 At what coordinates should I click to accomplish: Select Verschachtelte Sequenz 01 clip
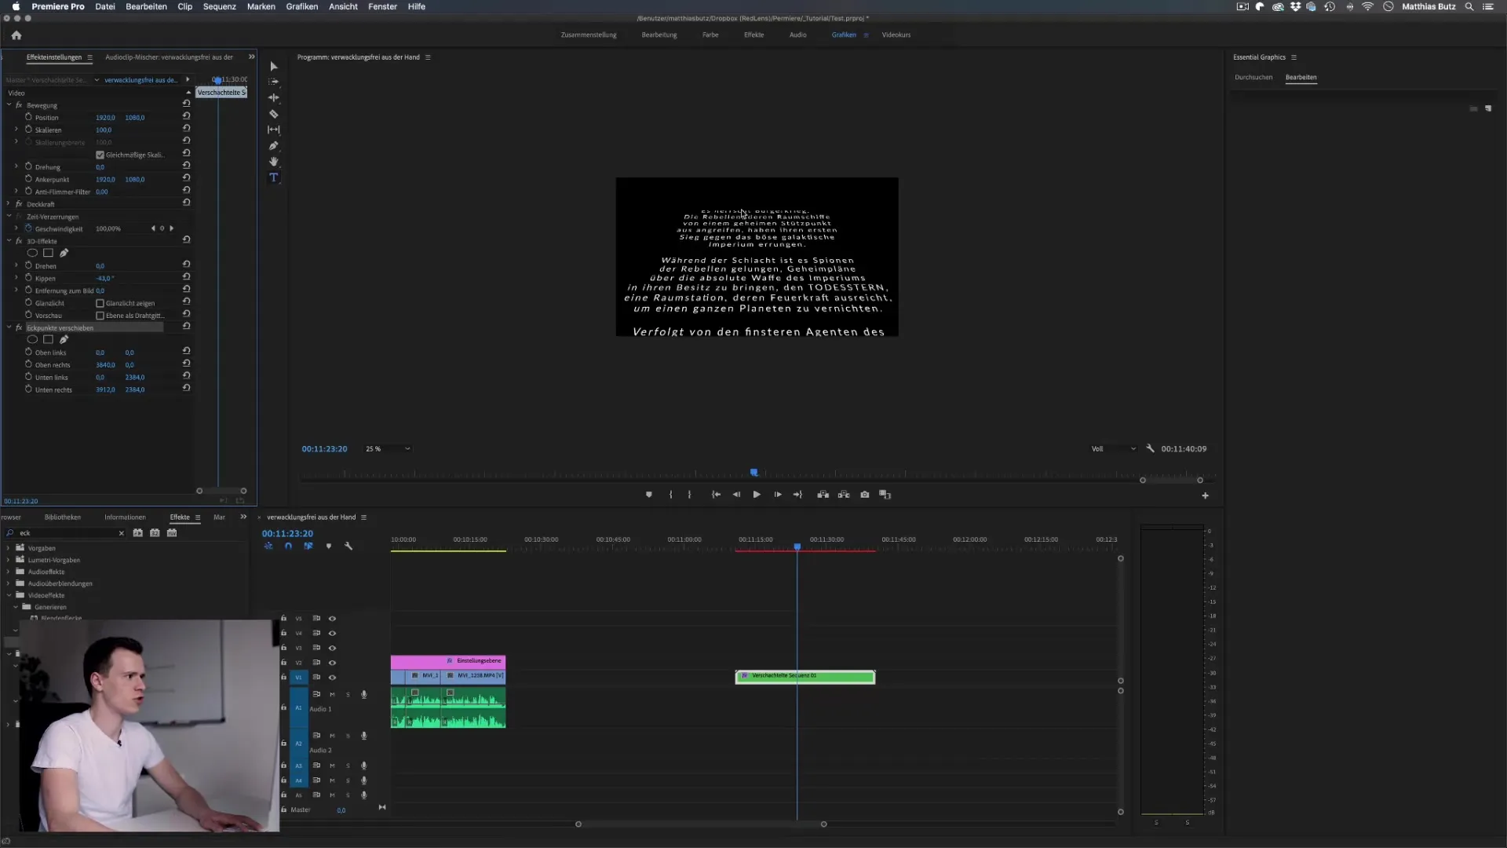805,676
